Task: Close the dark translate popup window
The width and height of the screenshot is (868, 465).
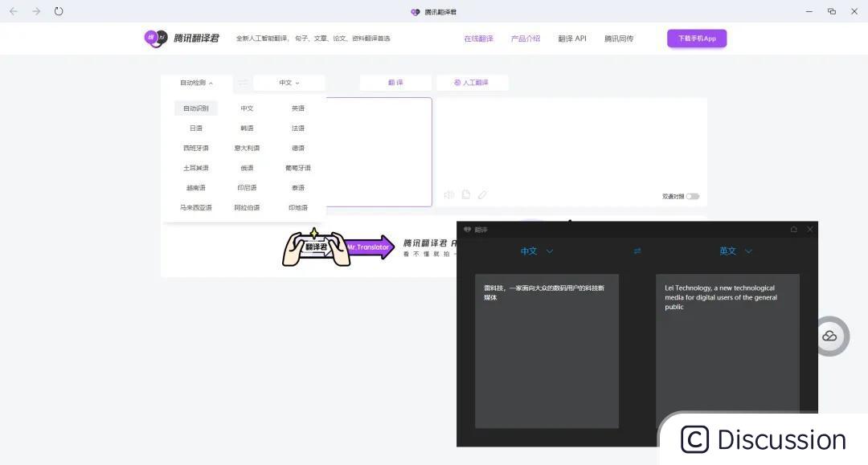Action: (x=810, y=229)
